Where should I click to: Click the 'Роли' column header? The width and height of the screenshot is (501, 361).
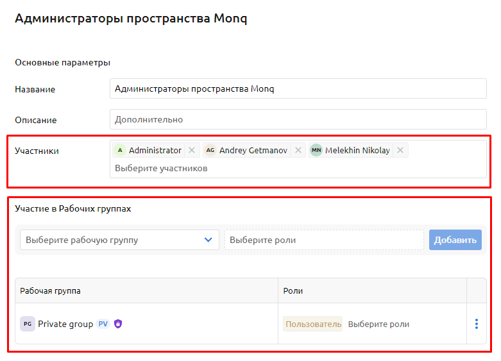coord(293,290)
